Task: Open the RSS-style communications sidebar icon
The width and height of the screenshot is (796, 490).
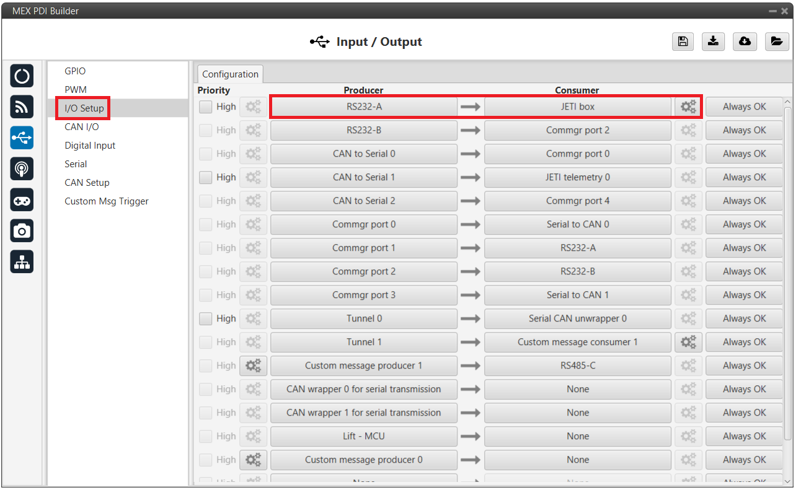Action: (22, 107)
